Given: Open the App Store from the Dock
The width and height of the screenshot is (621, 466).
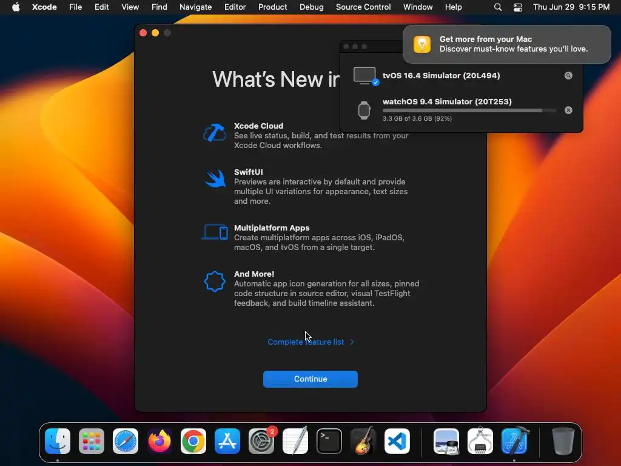Looking at the screenshot, I should click(x=227, y=441).
